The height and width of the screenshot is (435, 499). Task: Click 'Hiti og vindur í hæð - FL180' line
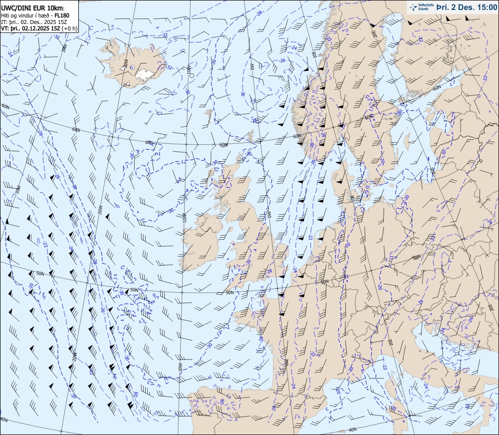(35, 15)
